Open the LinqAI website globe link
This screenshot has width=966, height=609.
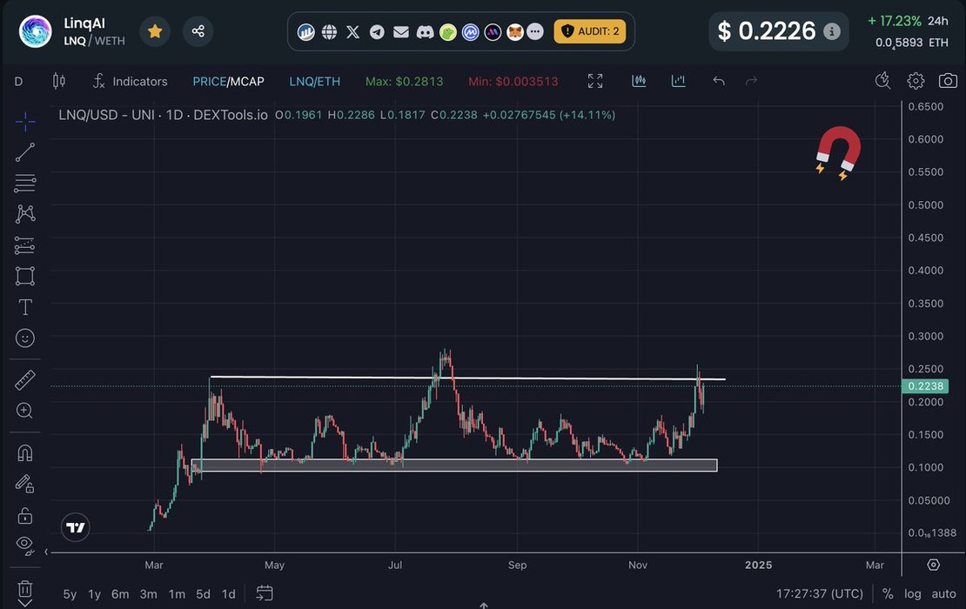click(x=330, y=31)
